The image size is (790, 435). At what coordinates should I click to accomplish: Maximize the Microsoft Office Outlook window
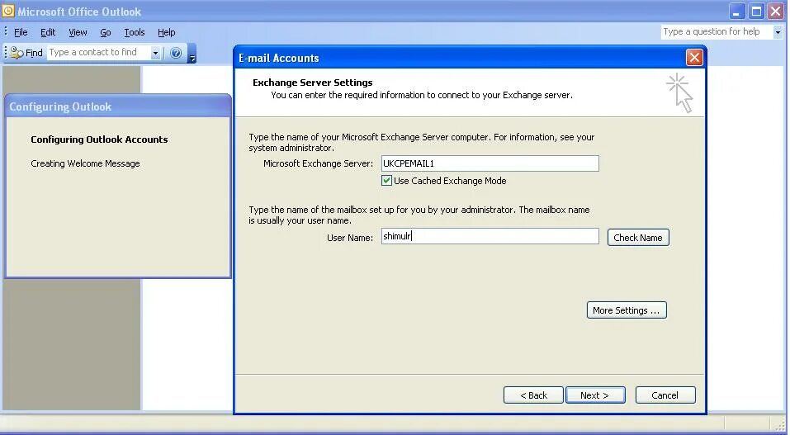(756, 11)
